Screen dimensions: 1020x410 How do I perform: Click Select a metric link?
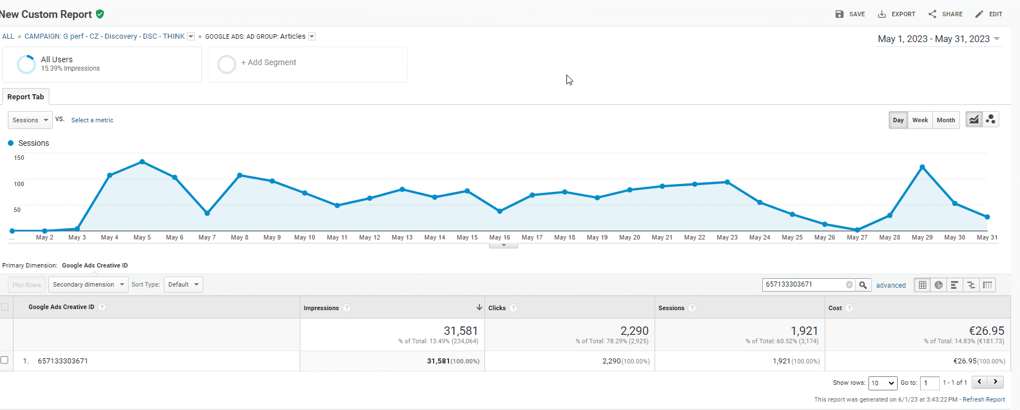[x=92, y=120]
